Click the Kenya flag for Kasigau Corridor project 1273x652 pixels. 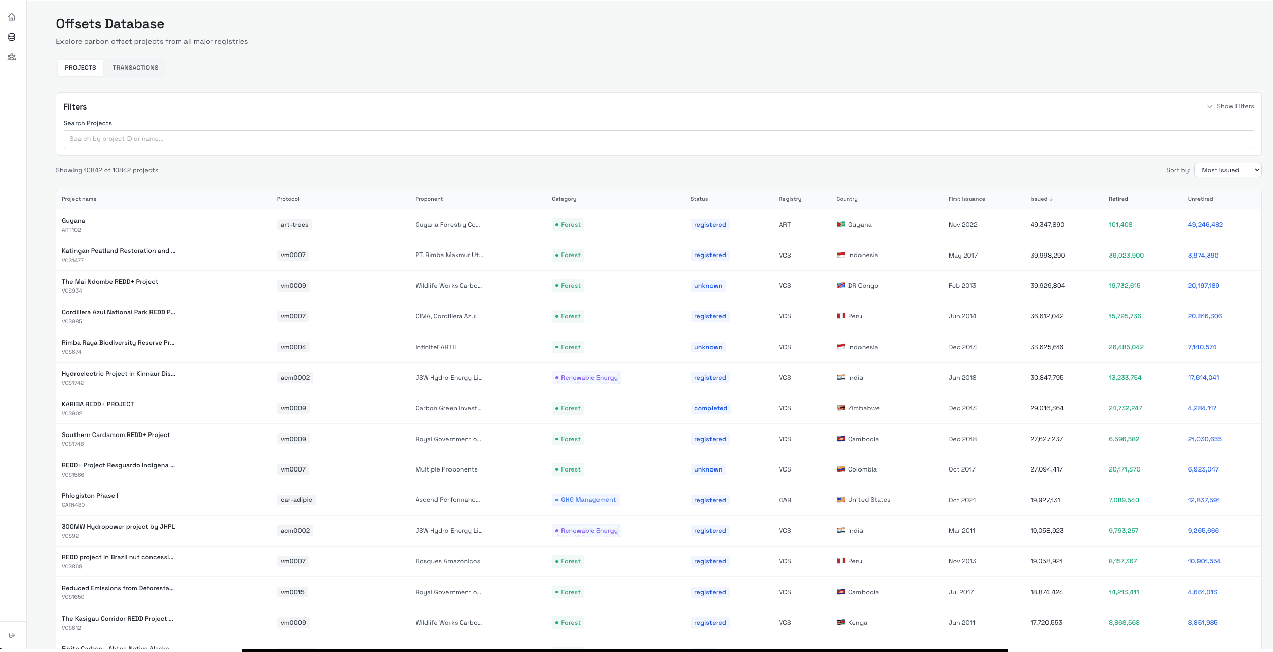coord(841,622)
